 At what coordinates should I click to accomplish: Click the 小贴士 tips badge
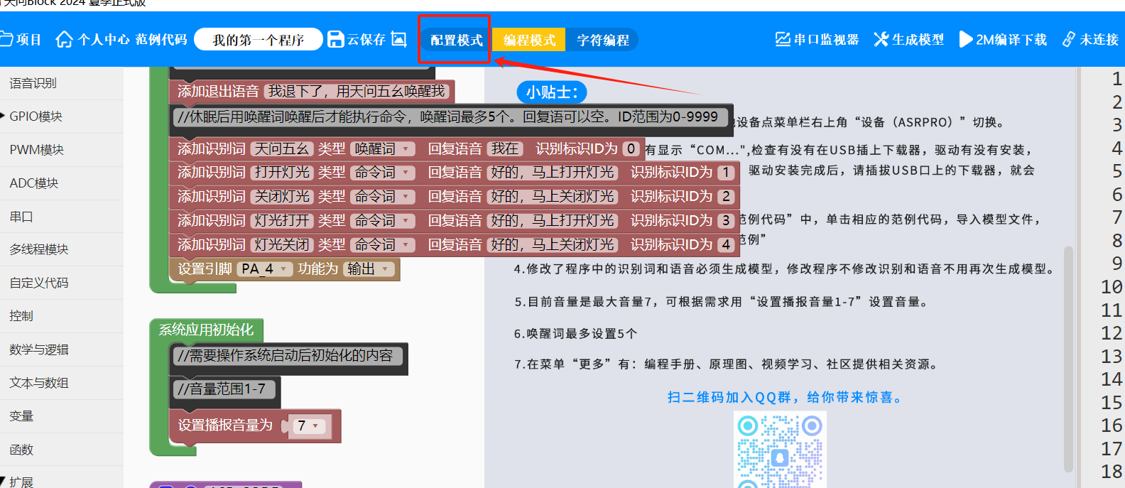tap(552, 92)
